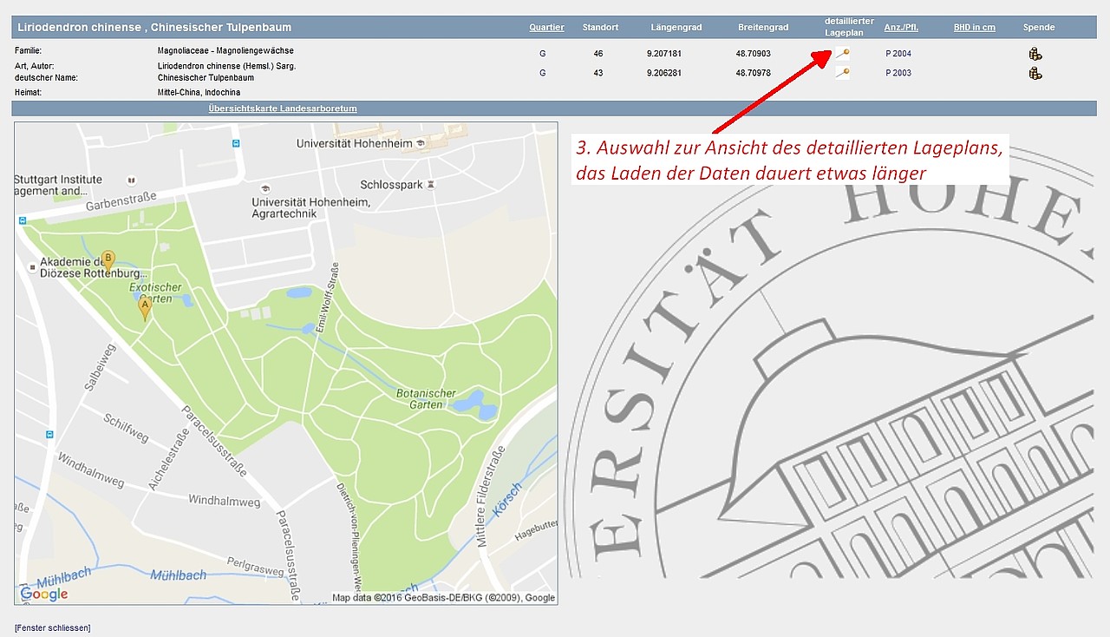Click the donation coins icon for P 2003
Viewport: 1110px width, 637px height.
tap(1035, 73)
